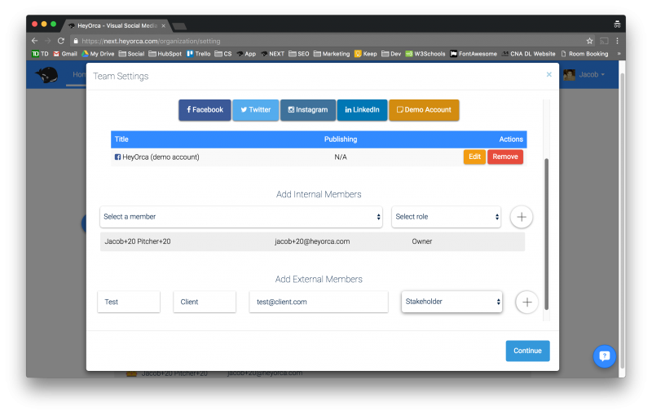Open a new browser tab
Screen dimensions: 652x415
click(x=179, y=27)
